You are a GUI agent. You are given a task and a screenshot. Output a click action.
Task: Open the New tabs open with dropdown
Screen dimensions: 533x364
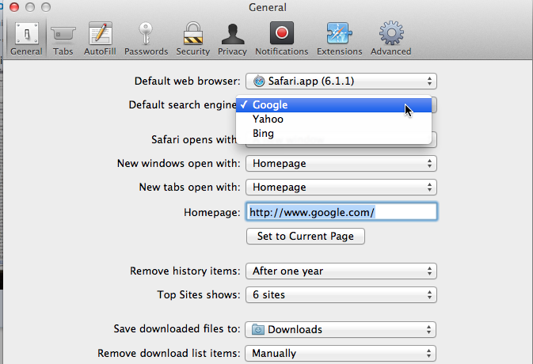341,187
